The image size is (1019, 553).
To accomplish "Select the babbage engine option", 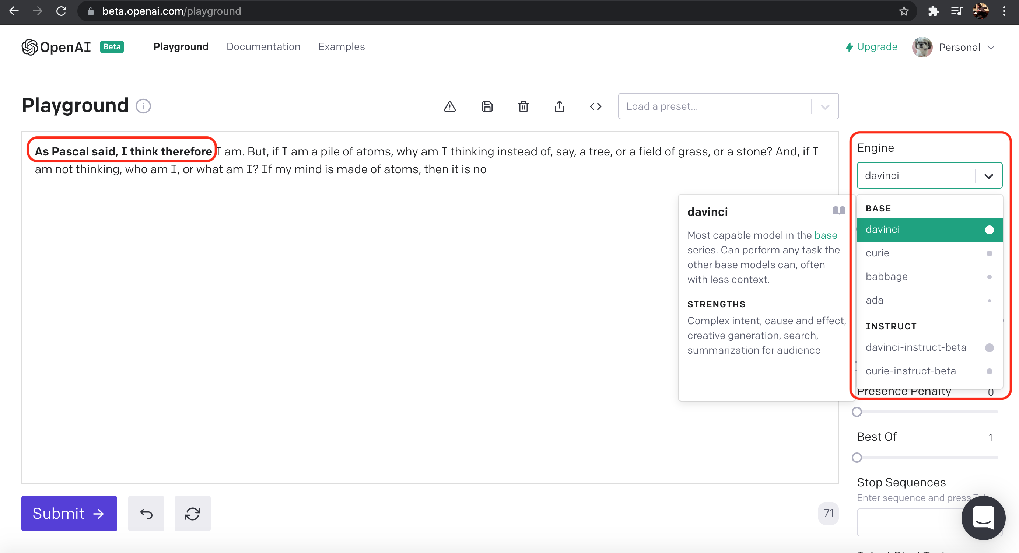I will tap(929, 276).
